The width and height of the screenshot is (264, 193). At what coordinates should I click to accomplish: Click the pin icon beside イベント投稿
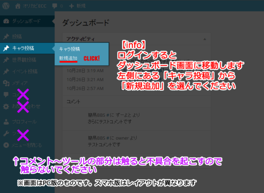(6, 71)
